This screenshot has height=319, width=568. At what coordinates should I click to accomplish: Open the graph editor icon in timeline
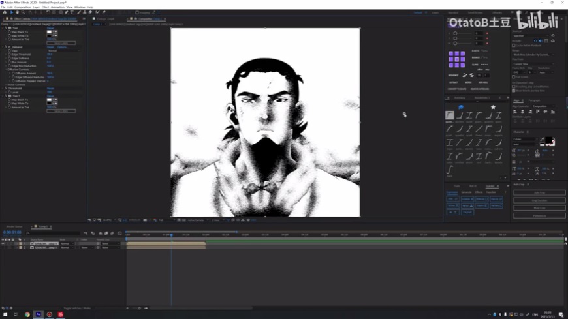point(119,233)
